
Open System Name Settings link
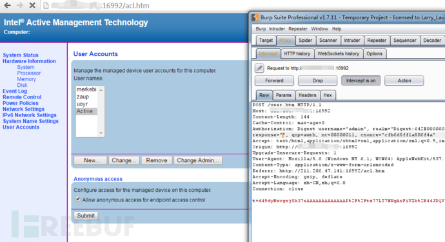pyautogui.click(x=31, y=121)
